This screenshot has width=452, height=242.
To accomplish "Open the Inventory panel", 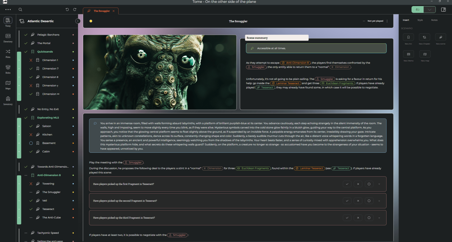I will pos(8,100).
